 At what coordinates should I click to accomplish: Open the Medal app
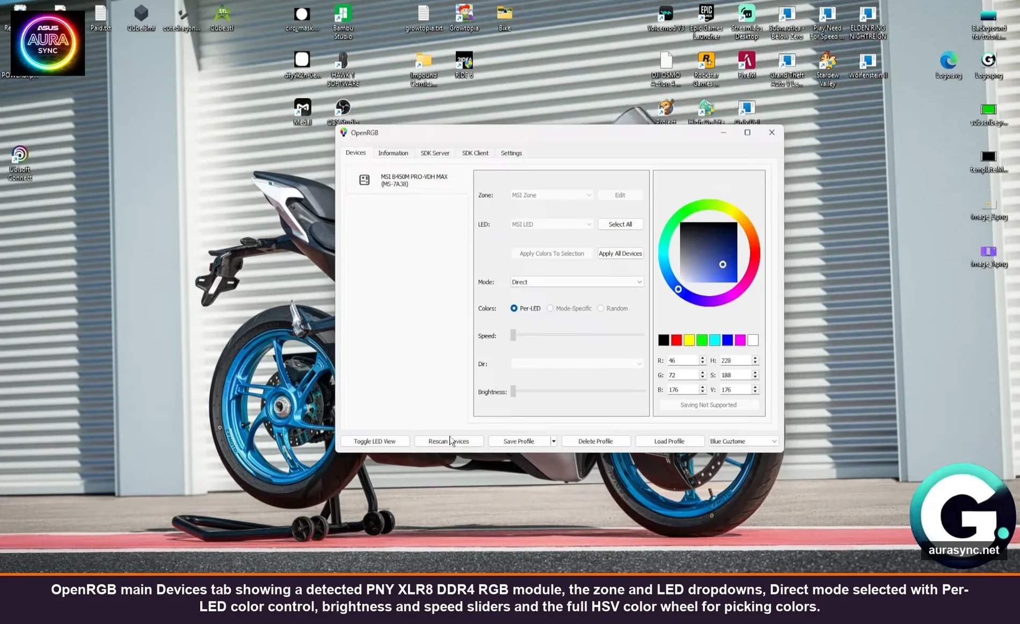302,107
